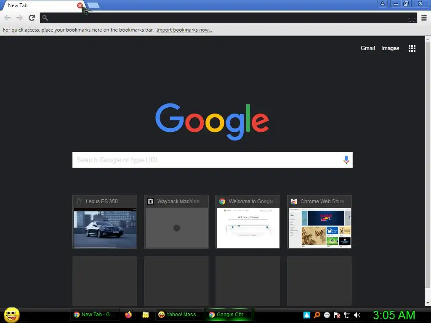431x323 pixels.
Task: Open Google Images link
Action: 390,48
